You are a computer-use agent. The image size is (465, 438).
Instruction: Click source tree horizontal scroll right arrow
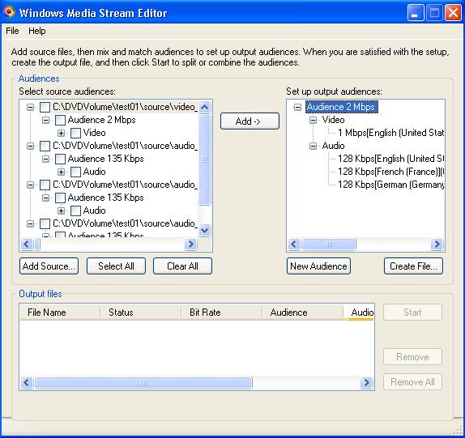[190, 245]
